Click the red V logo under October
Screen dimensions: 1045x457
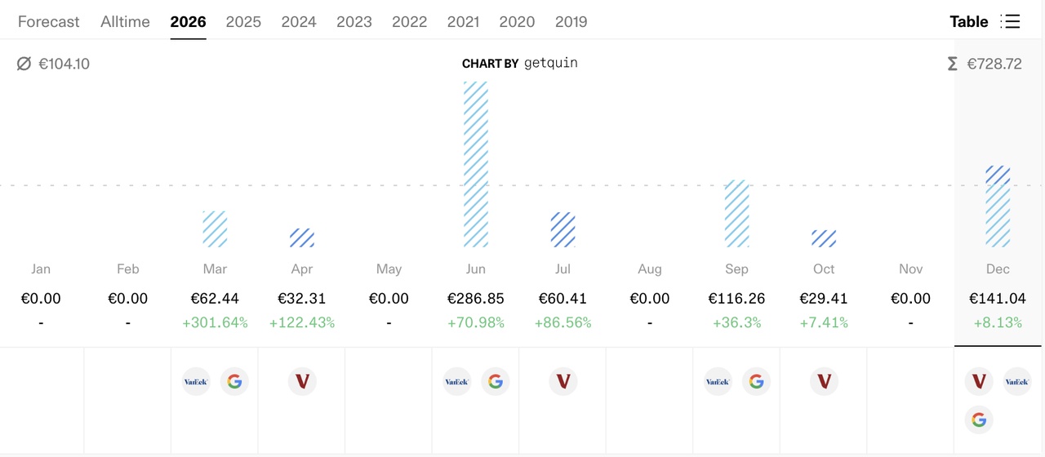(825, 381)
